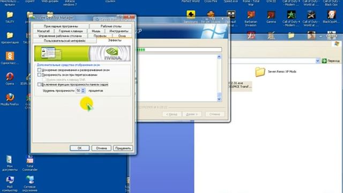Select the yellow arrow desktop shortcut icon
The image size is (343, 193).
pos(191,15)
